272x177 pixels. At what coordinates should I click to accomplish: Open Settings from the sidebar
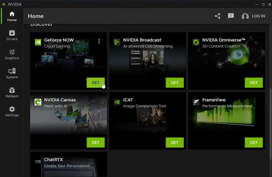[x=12, y=112]
